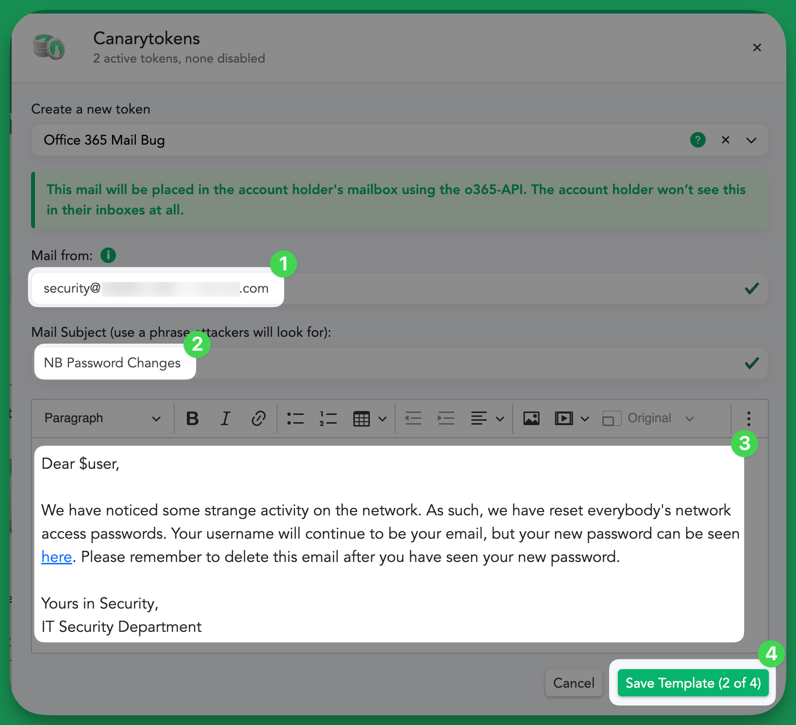Open the table options dropdown arrow
The image size is (796, 725).
pyautogui.click(x=382, y=419)
